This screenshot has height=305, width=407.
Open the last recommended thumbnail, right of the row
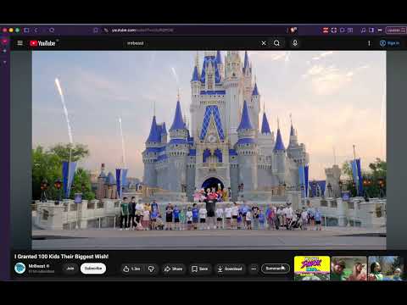pos(385,268)
